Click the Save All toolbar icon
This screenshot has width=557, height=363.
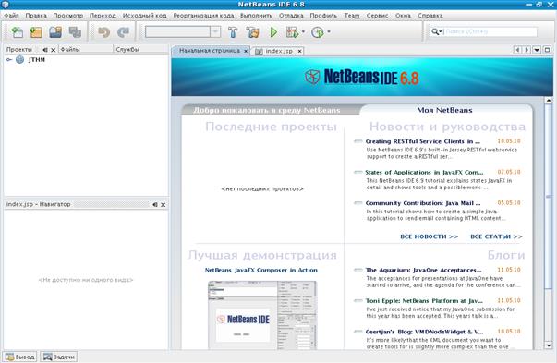(75, 32)
